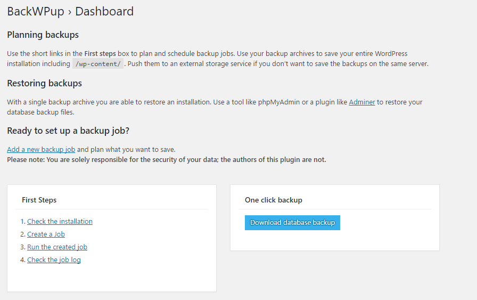The width and height of the screenshot is (477, 300).
Task: Click the /wp-content/ code snippet
Action: [x=98, y=64]
